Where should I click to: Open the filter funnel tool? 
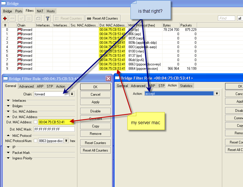coord(48,18)
